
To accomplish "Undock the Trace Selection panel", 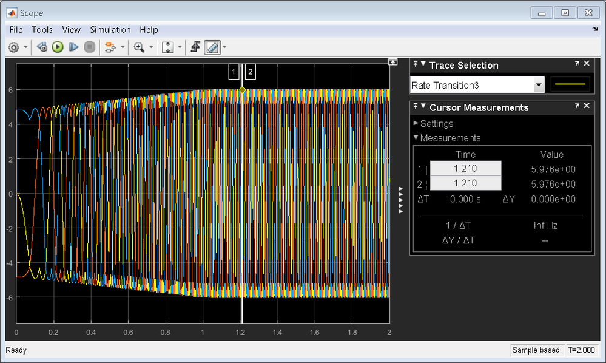I will (x=577, y=63).
